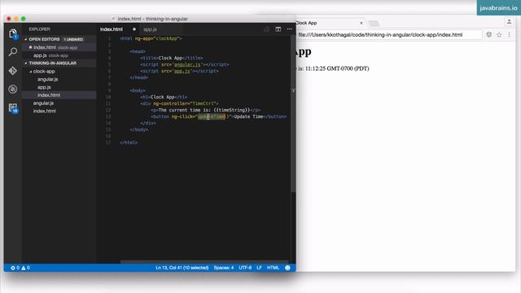The image size is (521, 293).
Task: Click the ng-controller="TimeCtrl" code line
Action: click(179, 103)
